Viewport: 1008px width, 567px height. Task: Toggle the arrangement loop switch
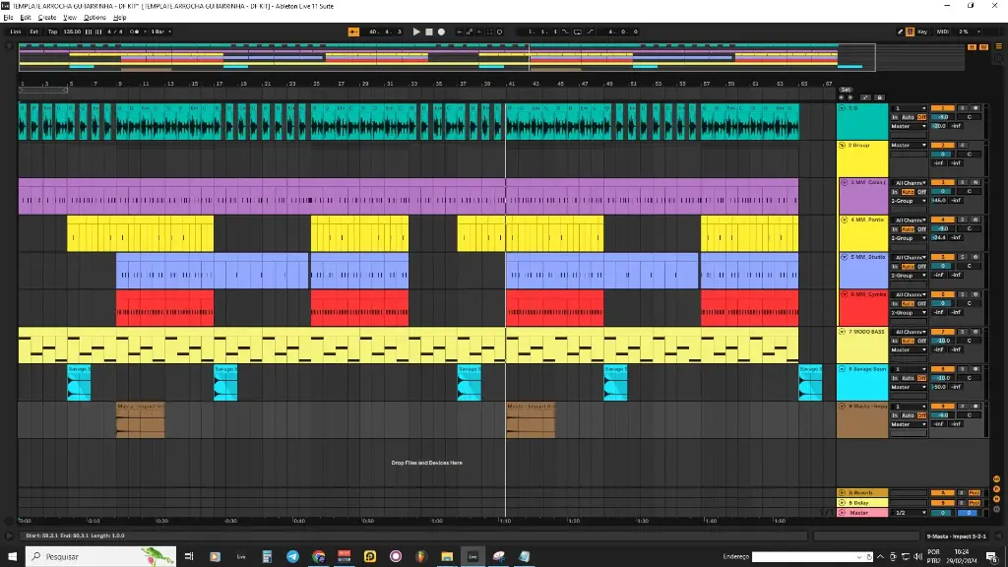[x=578, y=31]
